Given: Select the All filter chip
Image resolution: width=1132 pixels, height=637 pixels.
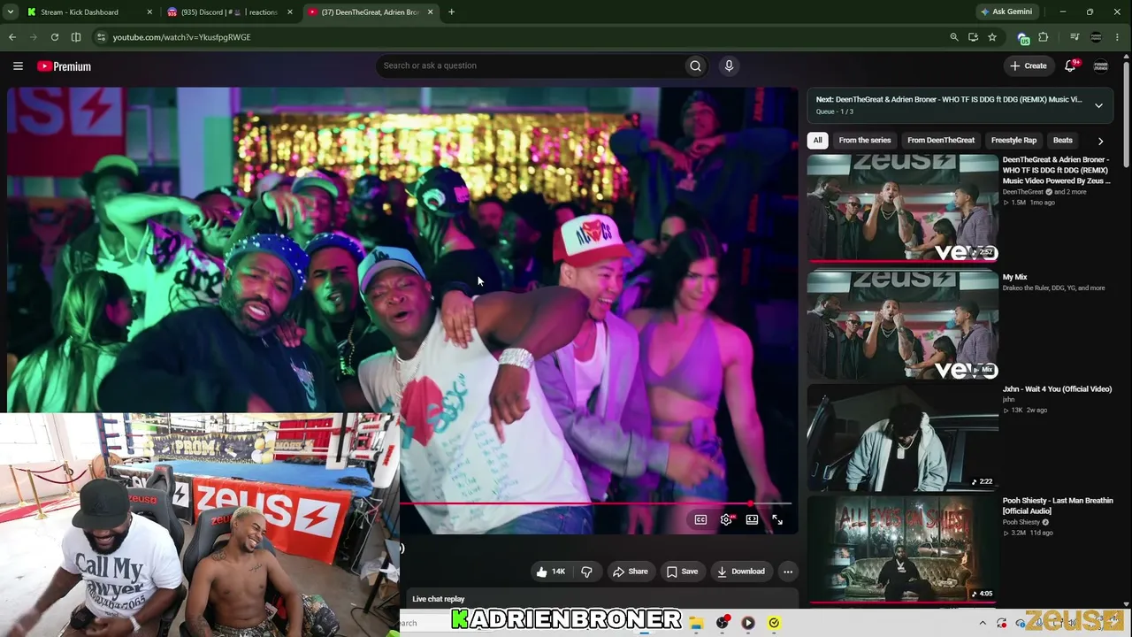Looking at the screenshot, I should pyautogui.click(x=818, y=140).
